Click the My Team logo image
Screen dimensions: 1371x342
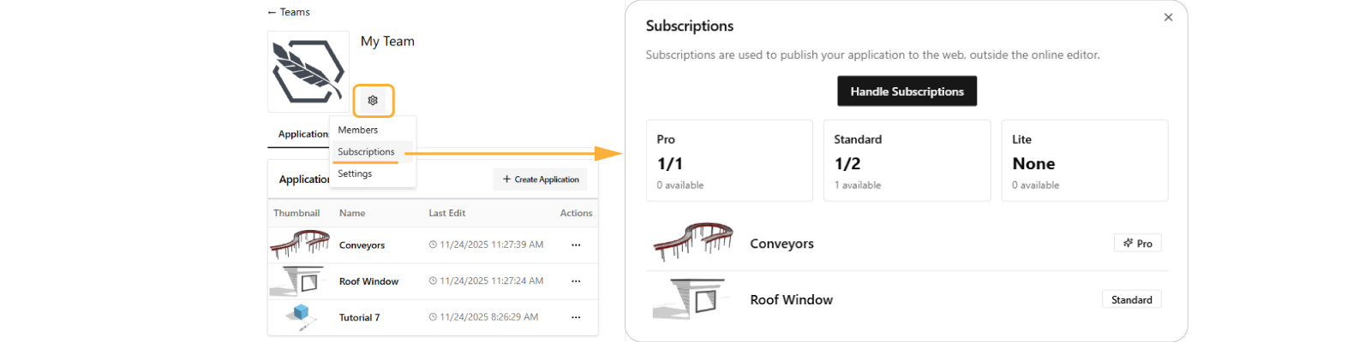(x=308, y=72)
